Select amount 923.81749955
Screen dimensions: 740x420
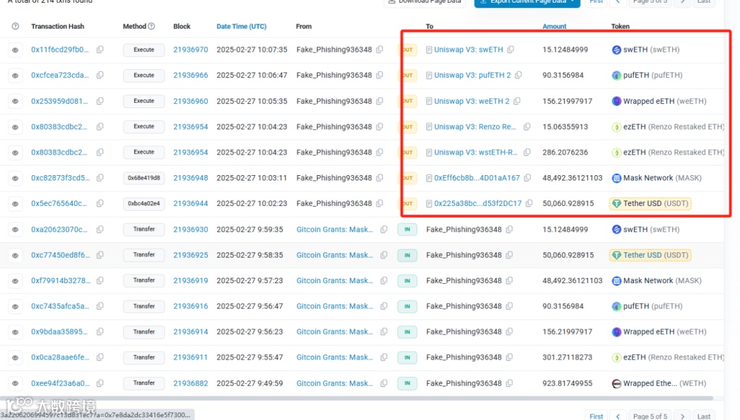tap(567, 383)
